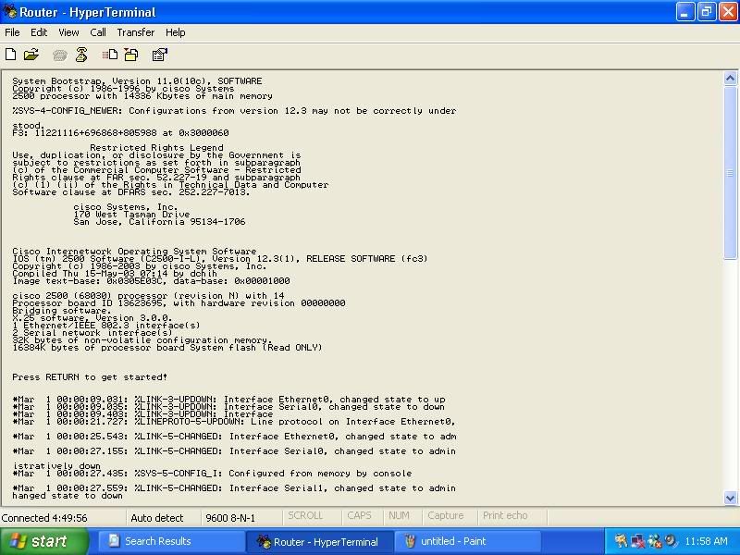The width and height of the screenshot is (740, 555).
Task: Open the Transfer menu
Action: [x=135, y=32]
